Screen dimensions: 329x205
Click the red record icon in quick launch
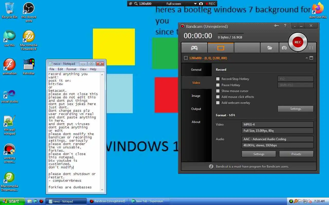(41, 201)
